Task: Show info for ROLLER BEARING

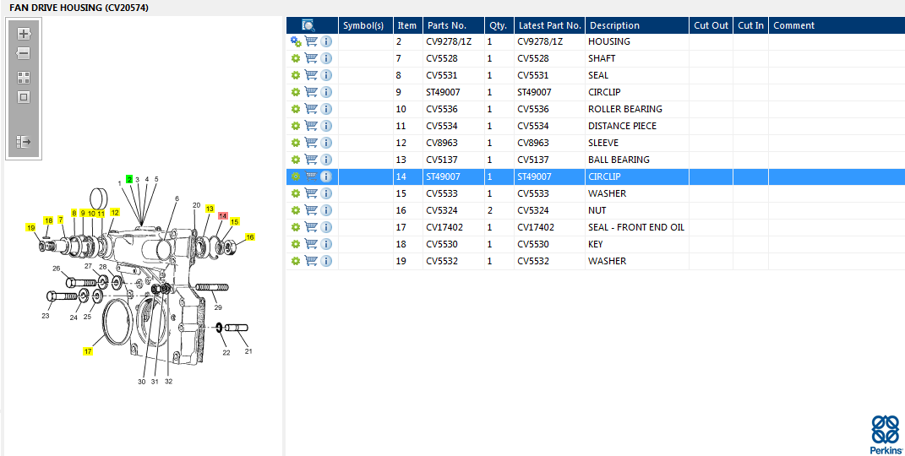Action: (x=326, y=109)
